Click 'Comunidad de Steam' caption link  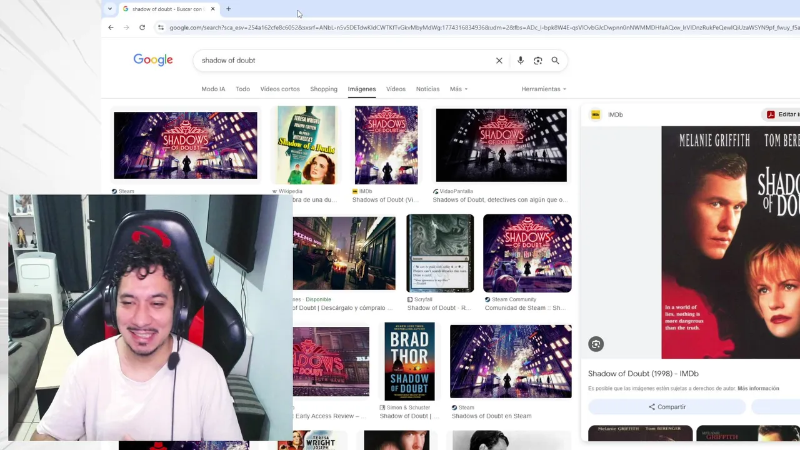click(525, 307)
